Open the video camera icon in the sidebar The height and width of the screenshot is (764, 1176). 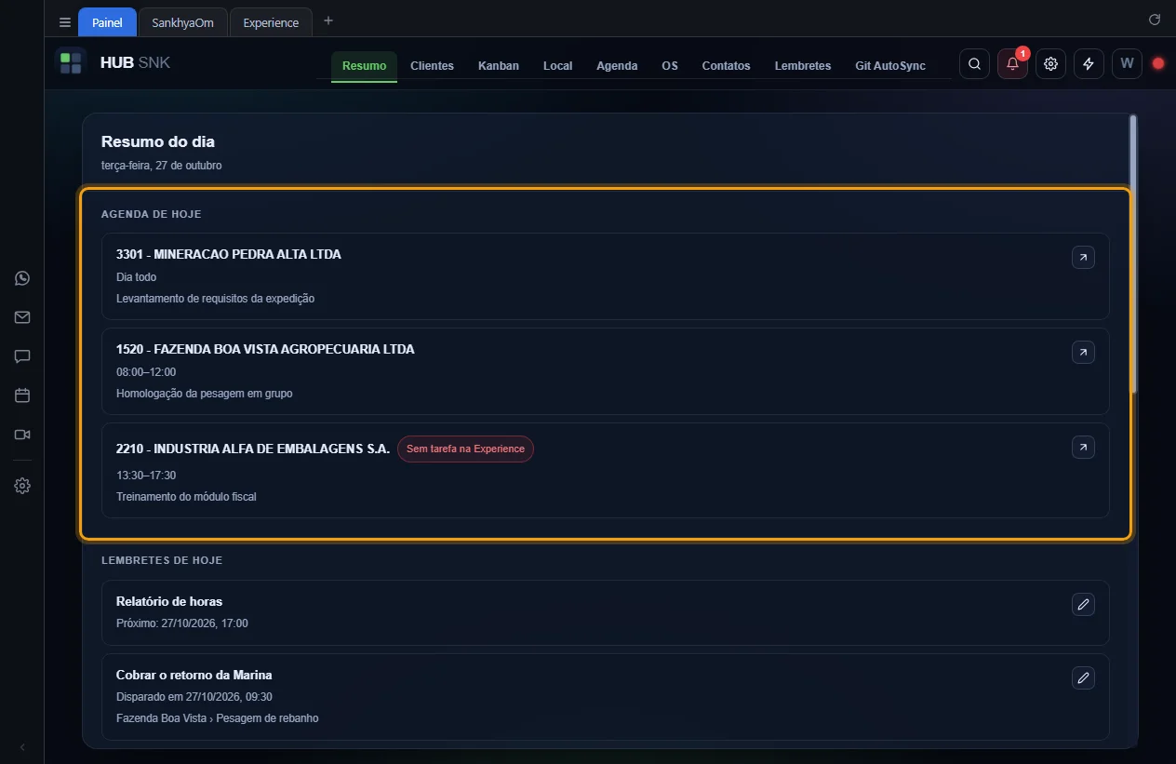pyautogui.click(x=22, y=435)
